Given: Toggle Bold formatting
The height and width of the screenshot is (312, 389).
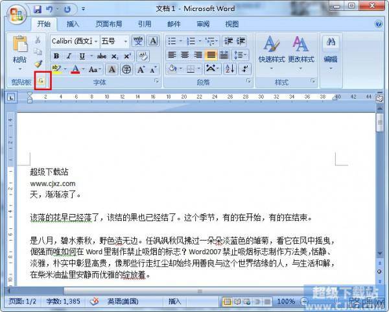Looking at the screenshot, I should click(56, 56).
